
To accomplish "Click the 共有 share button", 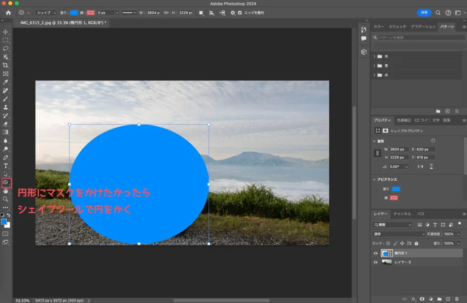I will tap(424, 13).
